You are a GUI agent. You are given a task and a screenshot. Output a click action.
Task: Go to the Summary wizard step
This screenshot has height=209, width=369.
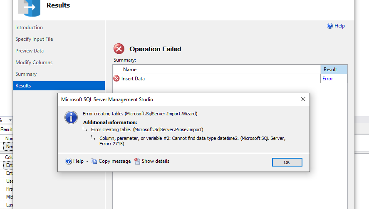point(26,74)
